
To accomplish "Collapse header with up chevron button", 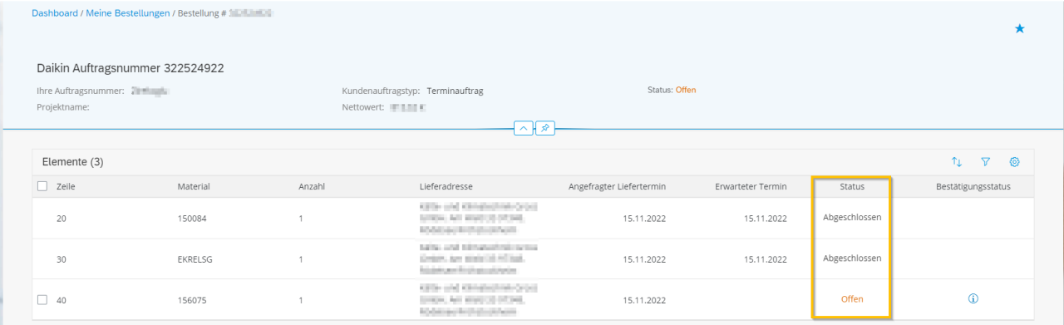I will (x=524, y=129).
